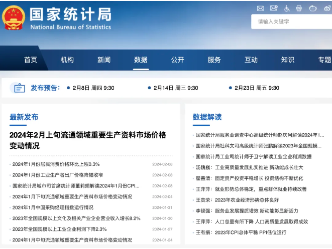Click release notice 2月14日 周三 9:30
Image resolution: width=332 pixels, height=249 pixels.
coord(176,88)
